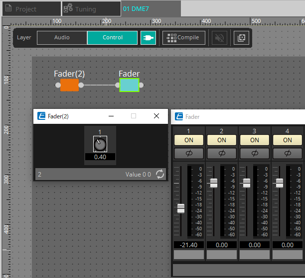Select the orange Fader(2) component block
The height and width of the screenshot is (278, 305).
(x=69, y=85)
